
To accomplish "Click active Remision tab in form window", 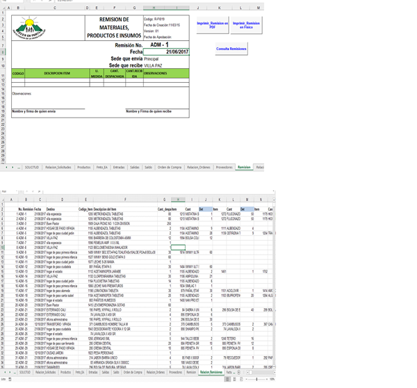I will point(244,167).
